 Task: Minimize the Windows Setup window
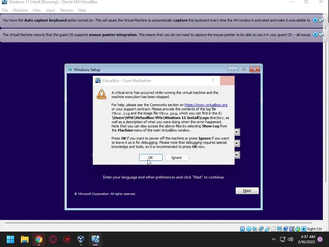pyautogui.click(x=233, y=69)
